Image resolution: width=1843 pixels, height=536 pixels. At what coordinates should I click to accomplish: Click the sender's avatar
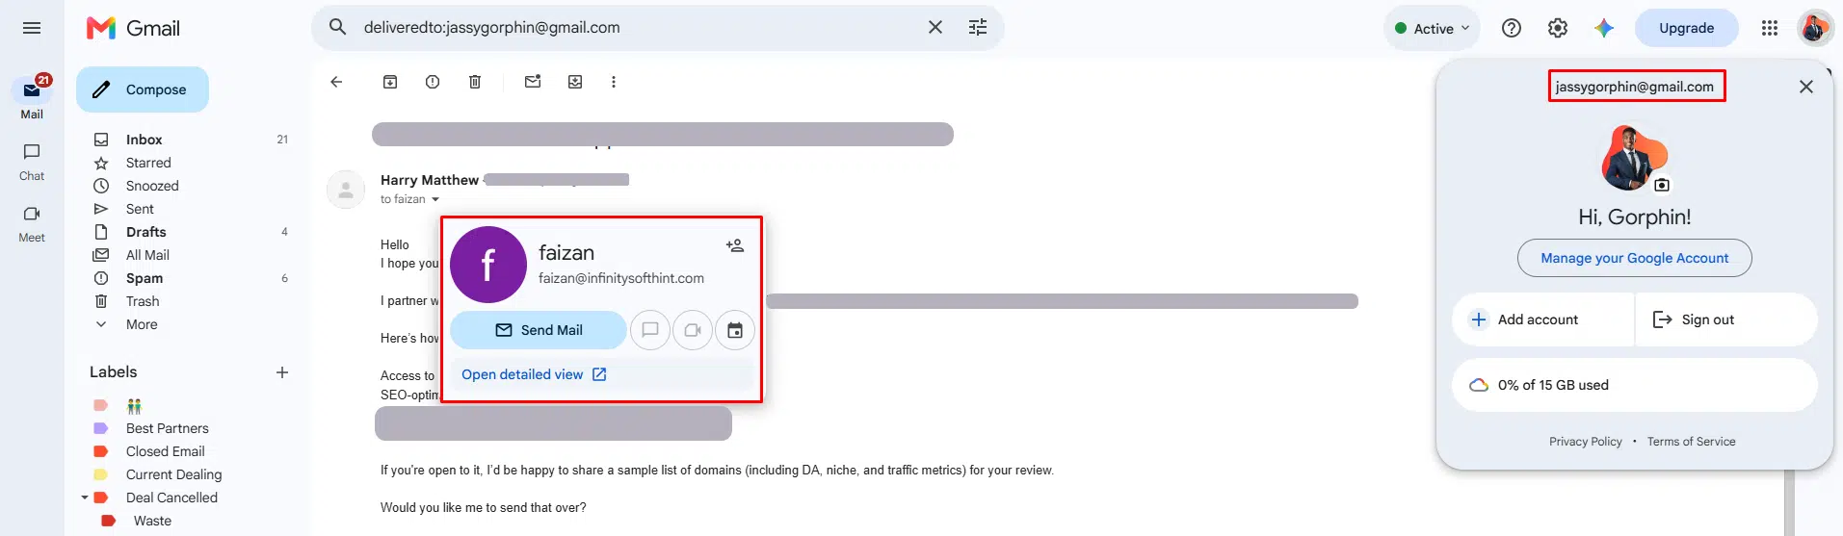(346, 190)
